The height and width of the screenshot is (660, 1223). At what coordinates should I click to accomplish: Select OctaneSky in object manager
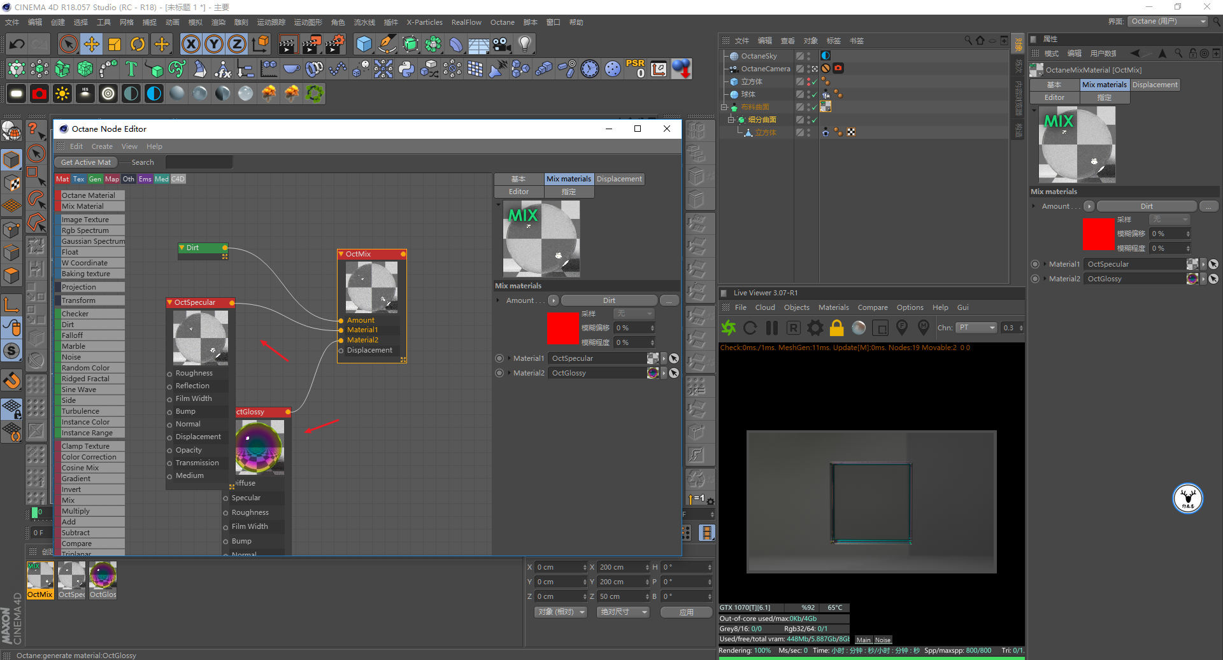click(759, 56)
